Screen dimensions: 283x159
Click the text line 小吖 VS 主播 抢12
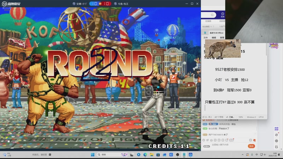tap(231, 80)
